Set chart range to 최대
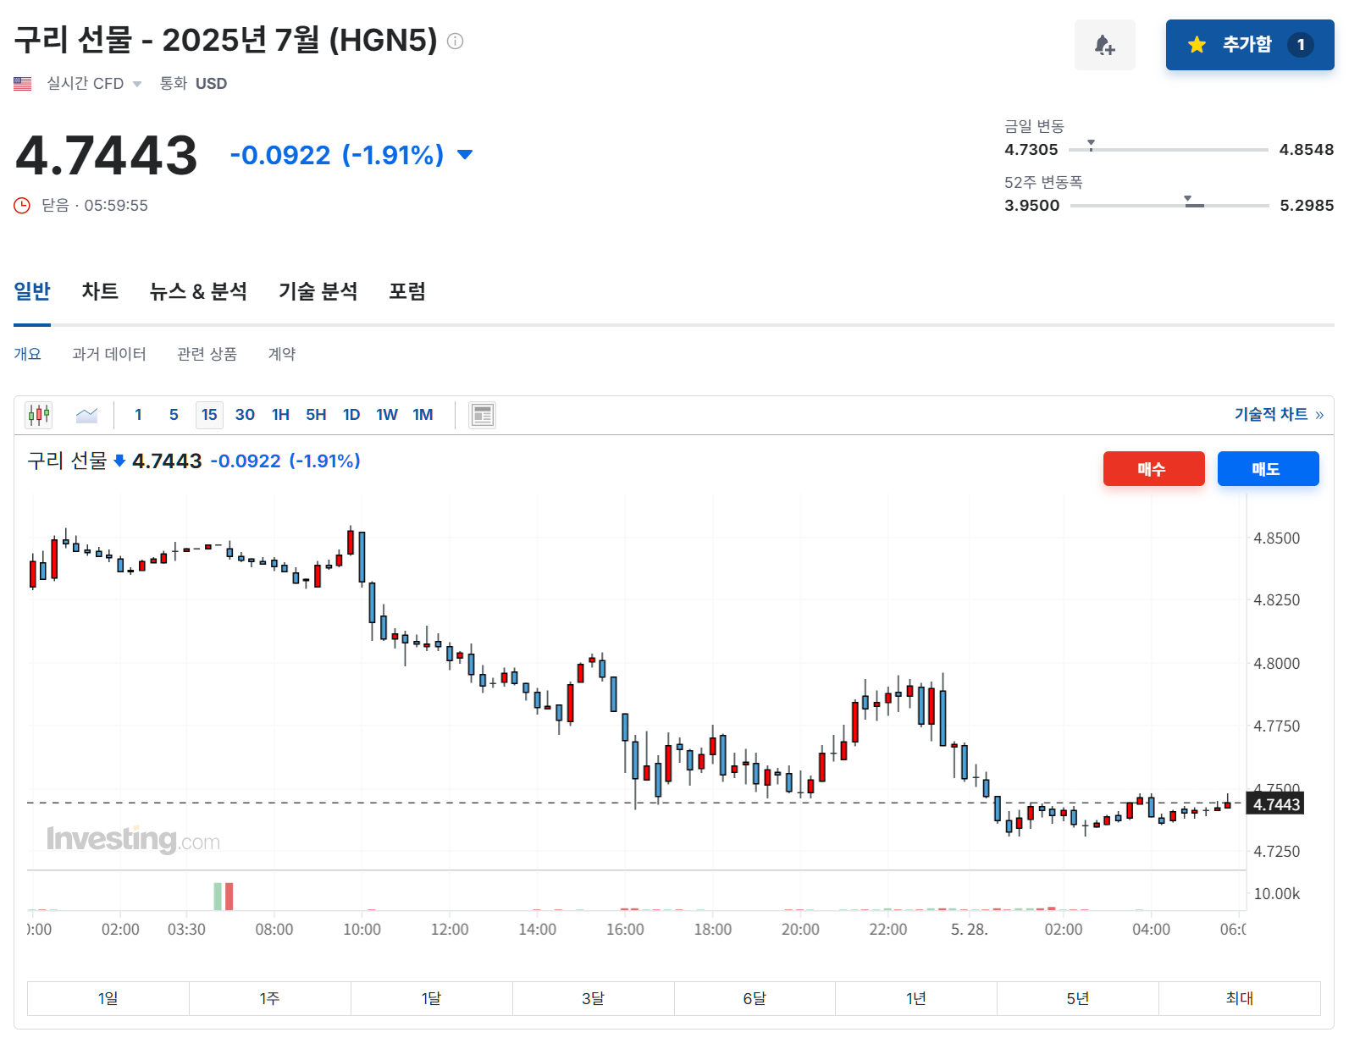The height and width of the screenshot is (1038, 1371). point(1240,999)
